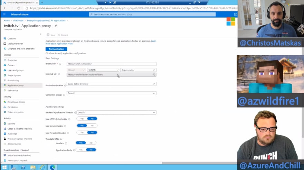Viewport: 304px width, 170px height.
Task: Show info icon for Connector Group
Action: pyautogui.click(x=64, y=95)
